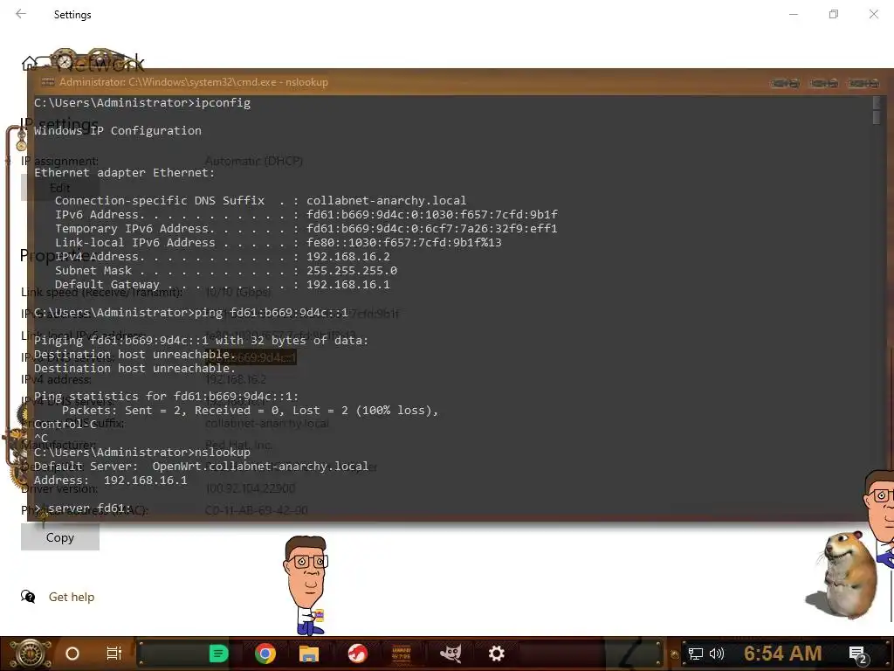The height and width of the screenshot is (671, 894).
Task: Maximize the cmd.exe nslookup window
Action: click(x=824, y=83)
